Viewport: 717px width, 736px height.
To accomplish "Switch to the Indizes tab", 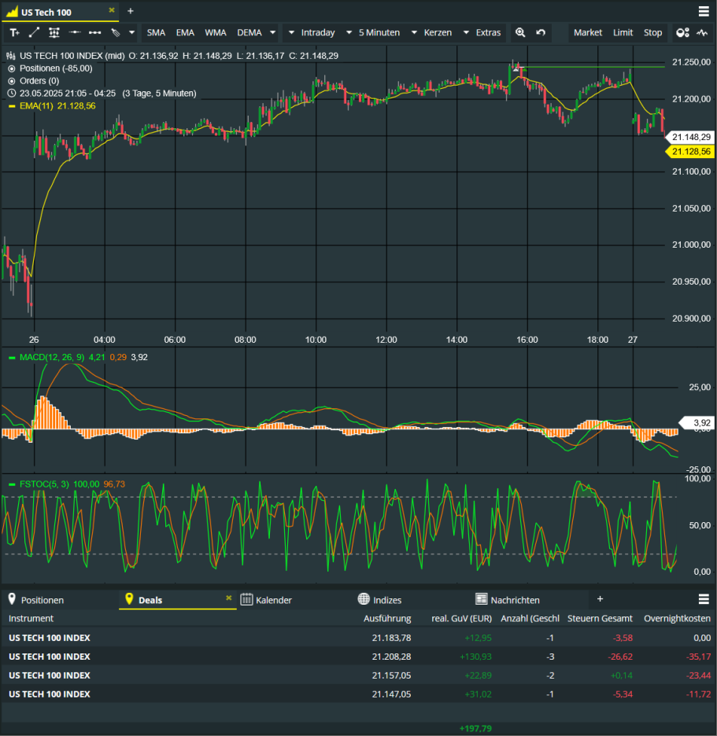I will [379, 600].
